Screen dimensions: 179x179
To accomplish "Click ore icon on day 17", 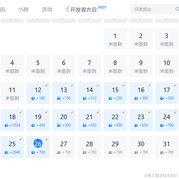I will point(162,98).
